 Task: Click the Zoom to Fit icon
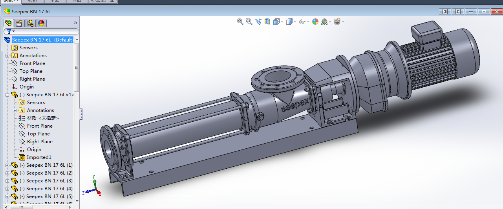[240, 22]
